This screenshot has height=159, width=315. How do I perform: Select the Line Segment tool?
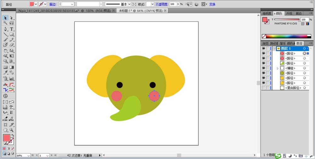coord(5,34)
